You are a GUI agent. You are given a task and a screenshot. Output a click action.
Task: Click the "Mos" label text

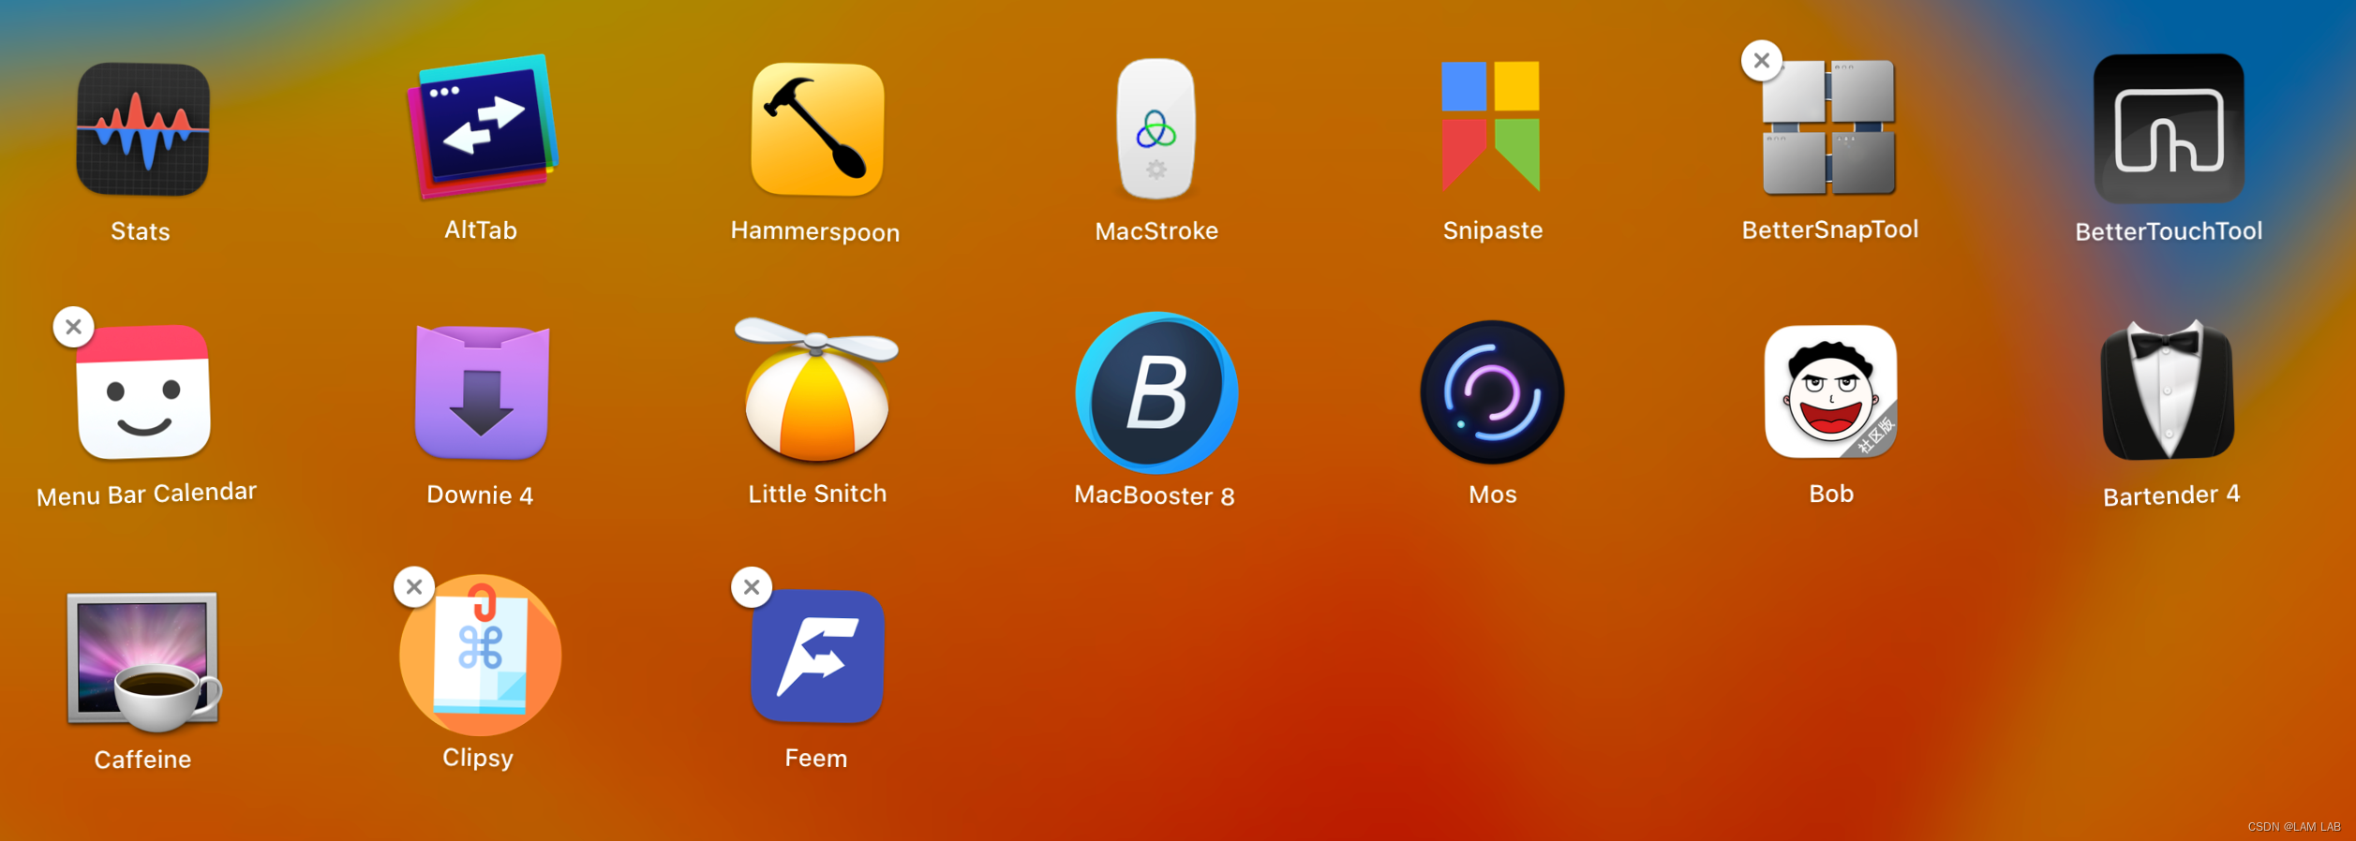[1493, 494]
